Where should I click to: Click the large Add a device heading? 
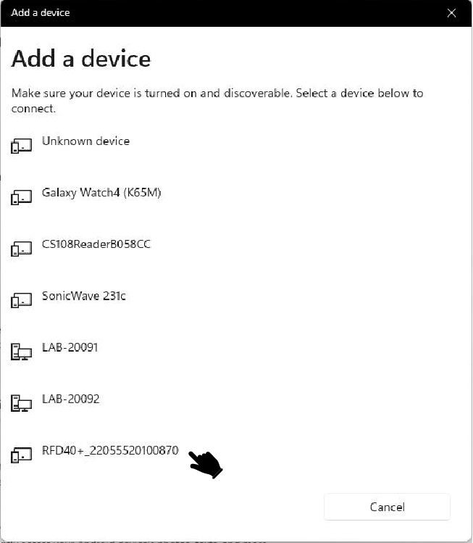(x=81, y=58)
